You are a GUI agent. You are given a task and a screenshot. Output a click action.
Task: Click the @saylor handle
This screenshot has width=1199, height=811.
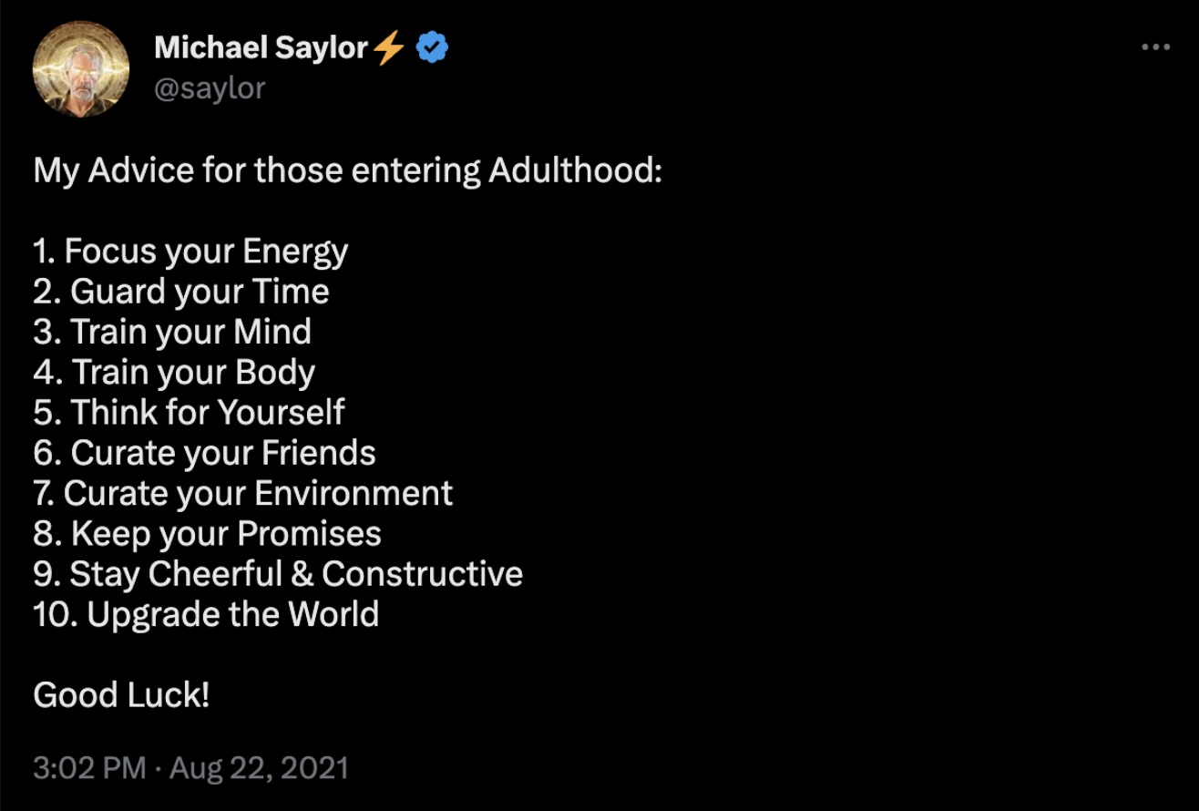tap(210, 87)
